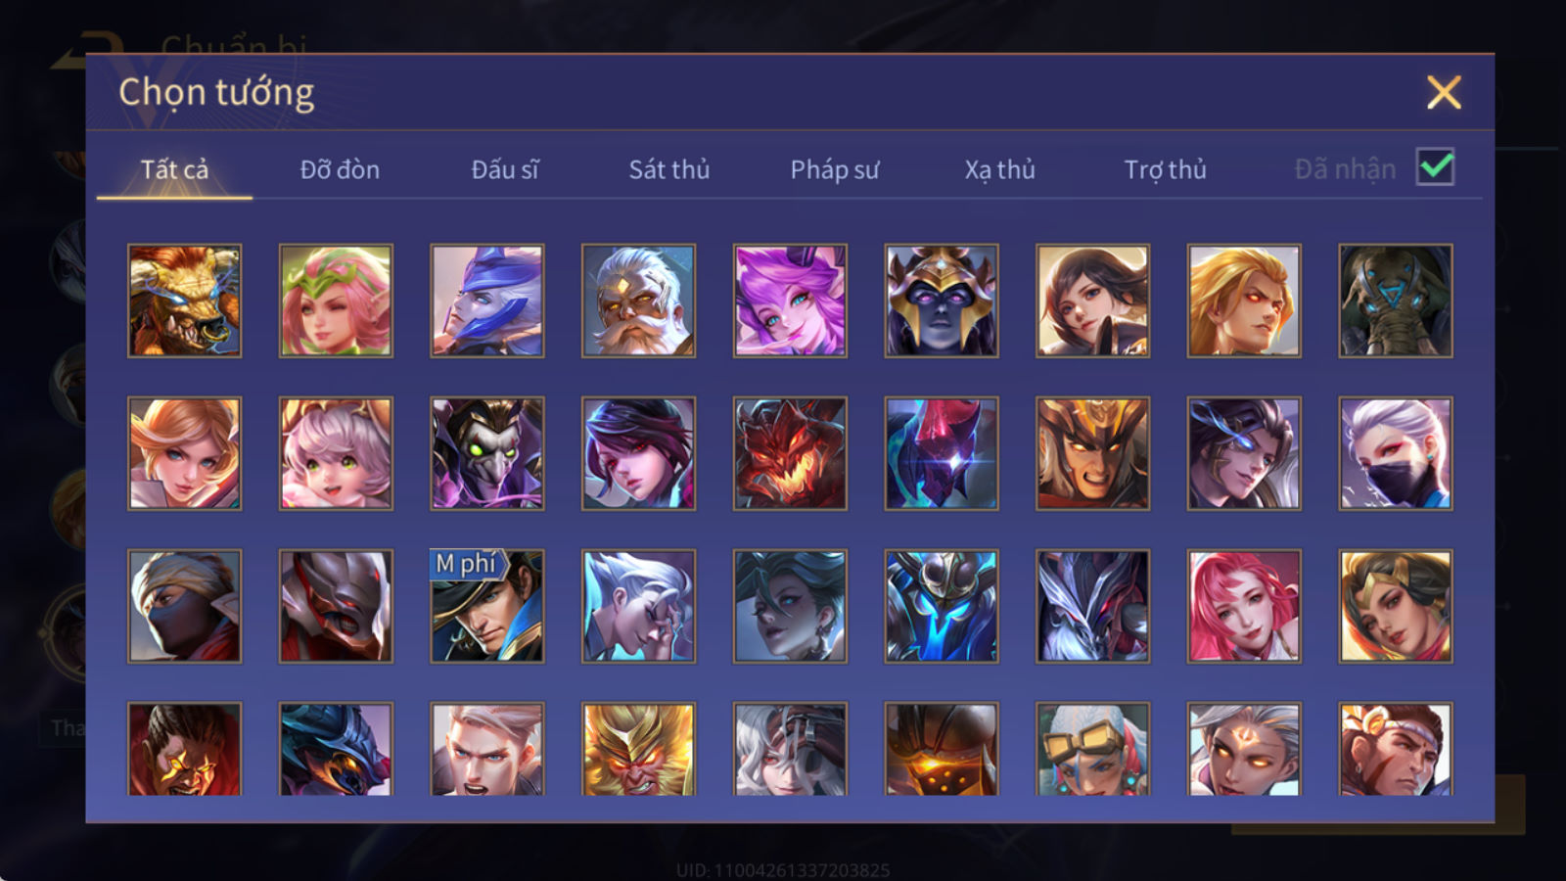Choose the hero tagged 'M phí'
Screen dimensions: 1566x881
coord(486,606)
